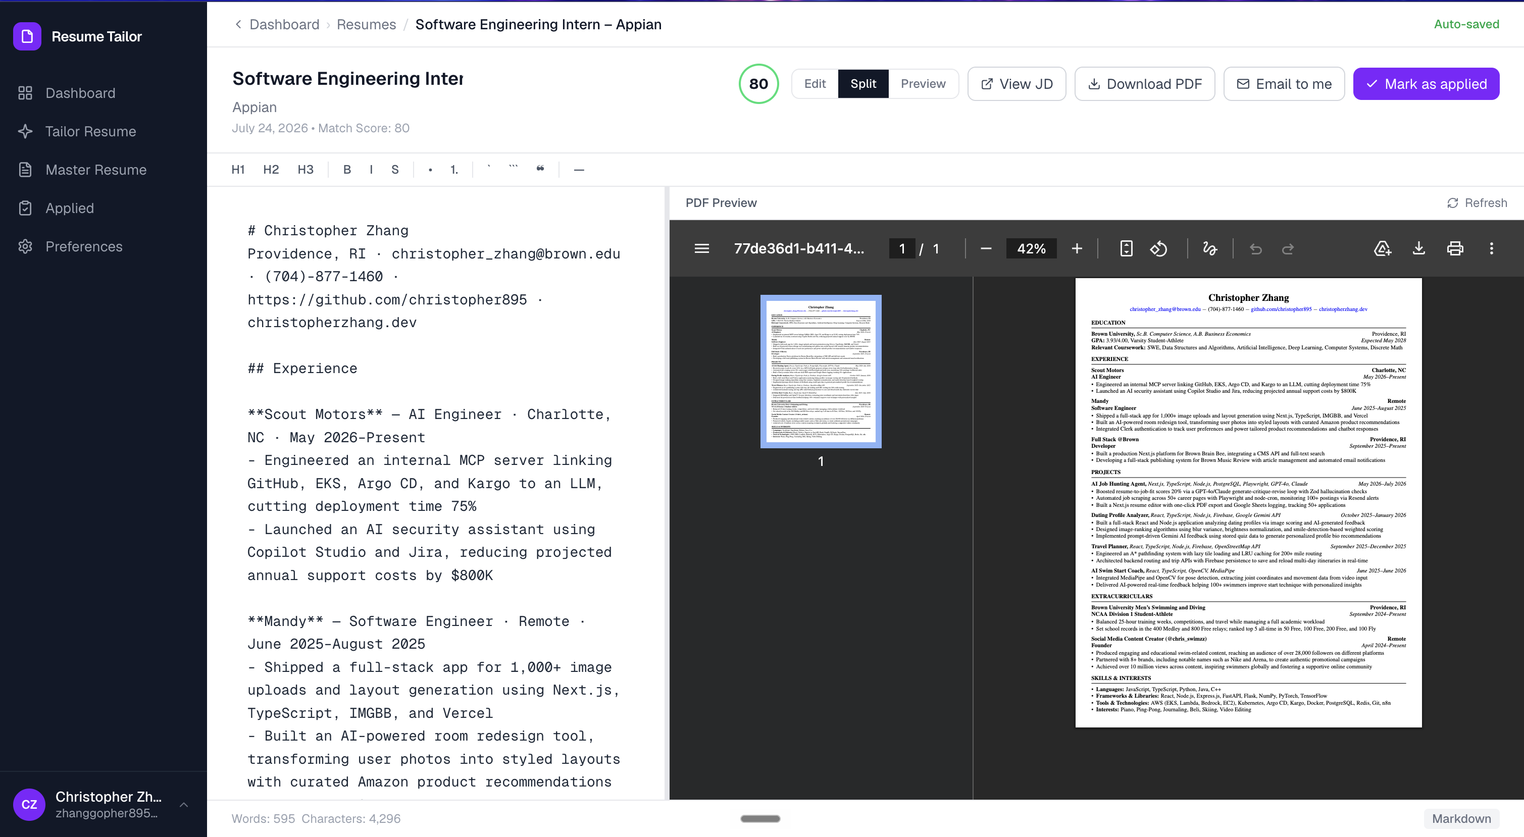Click the CZ avatar
Screen dimensions: 1524x837
[29, 805]
